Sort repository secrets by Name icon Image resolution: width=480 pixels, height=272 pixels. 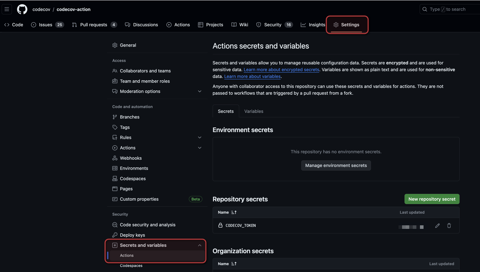[x=234, y=212]
